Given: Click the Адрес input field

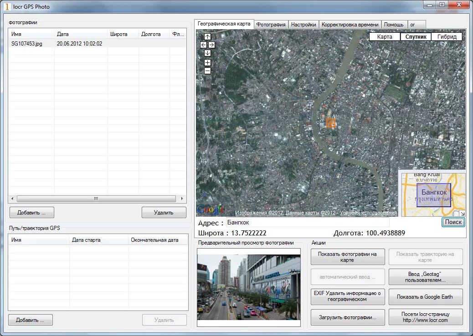Looking at the screenshot, I should 308,222.
